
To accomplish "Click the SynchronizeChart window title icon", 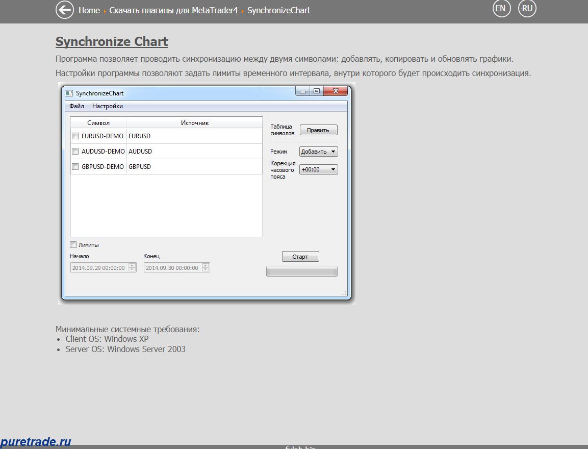I will pyautogui.click(x=69, y=93).
